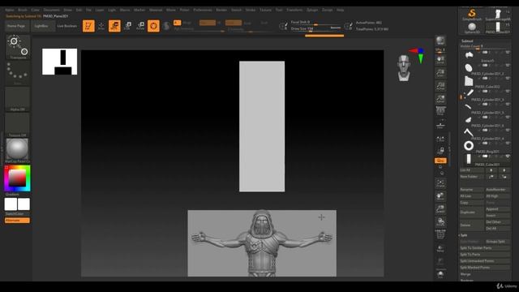Select the Scale mode icon in top shelf

(128, 26)
